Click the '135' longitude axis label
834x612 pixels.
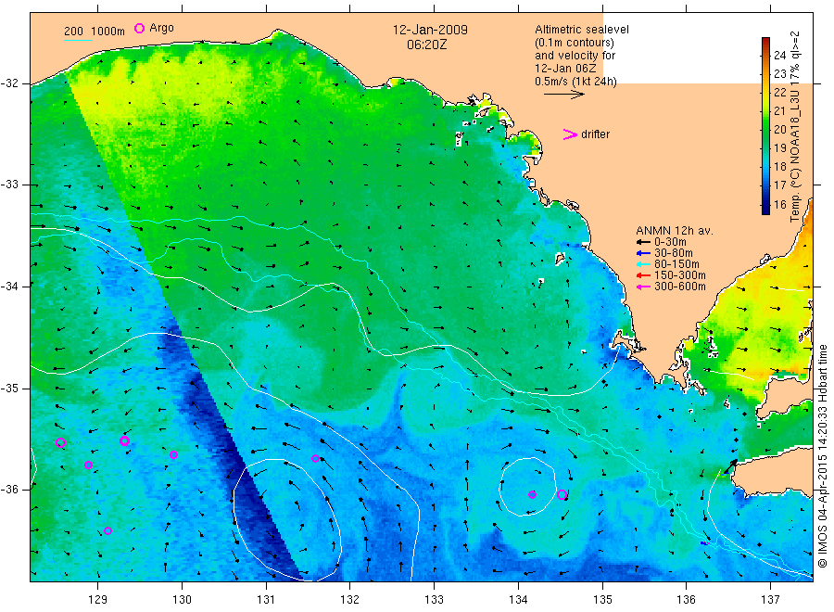point(602,600)
